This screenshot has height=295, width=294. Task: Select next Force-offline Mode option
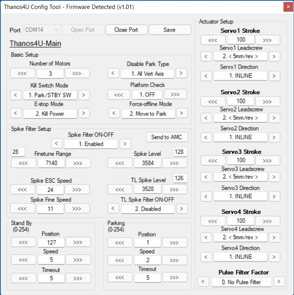coord(181,113)
